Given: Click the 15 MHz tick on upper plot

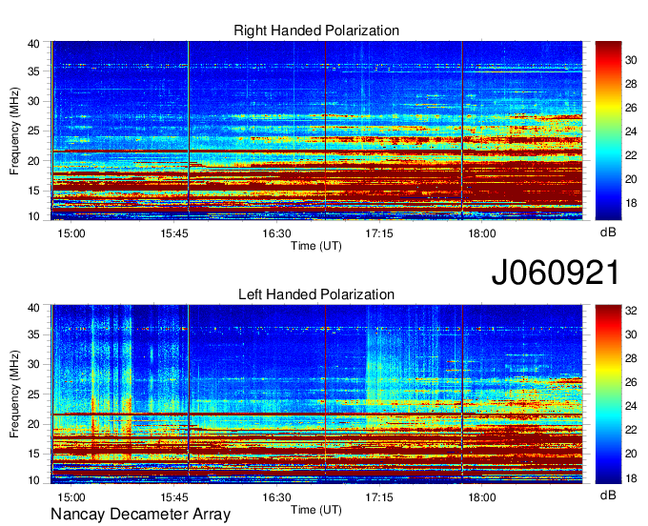Looking at the screenshot, I should [x=33, y=191].
